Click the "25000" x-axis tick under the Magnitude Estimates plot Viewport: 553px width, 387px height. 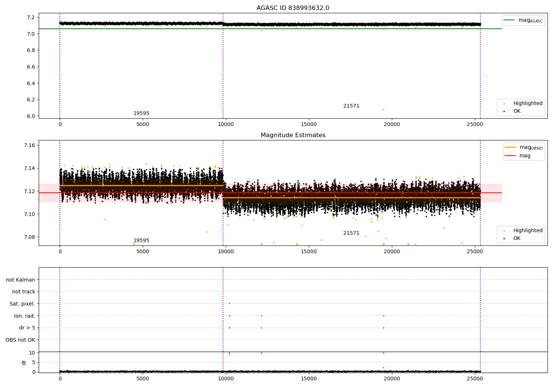point(475,252)
